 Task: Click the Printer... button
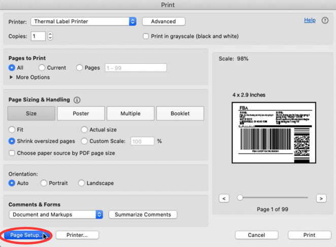click(x=77, y=235)
